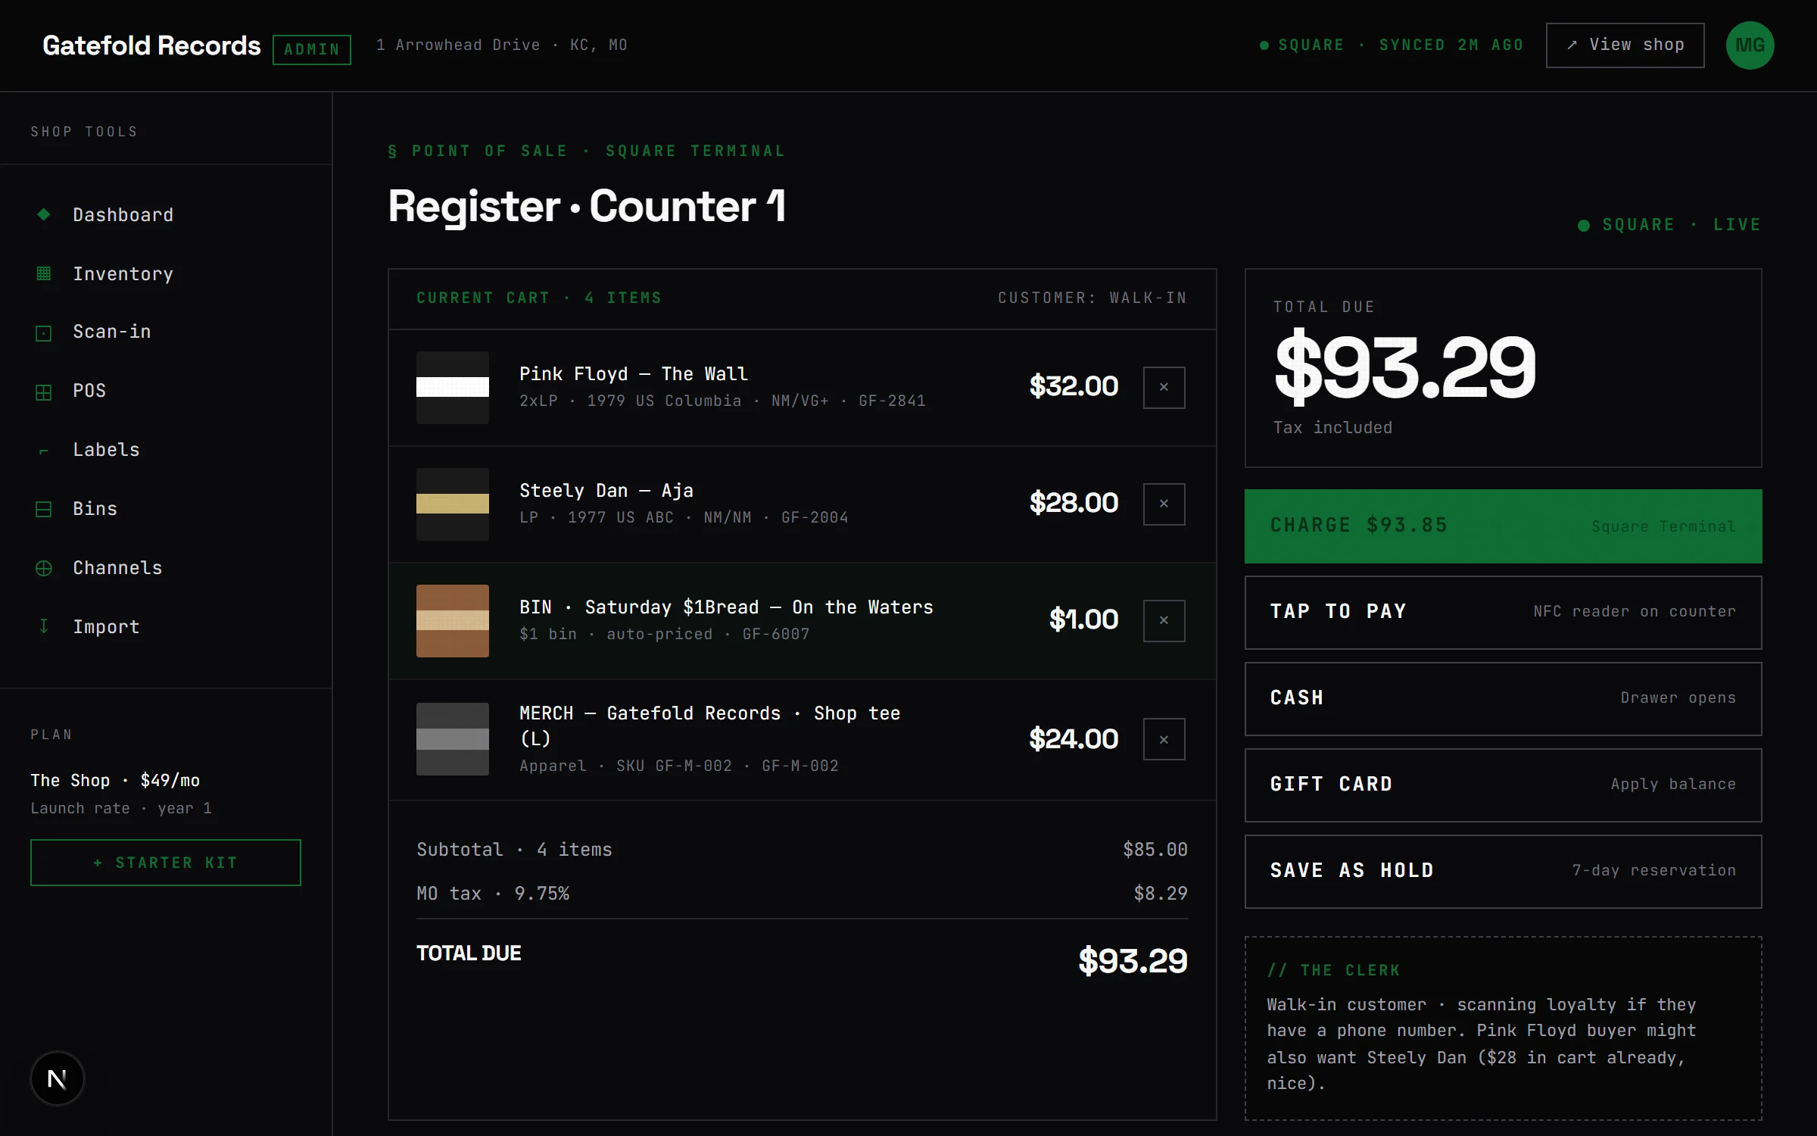Click the Inventory grid icon

[x=44, y=273]
